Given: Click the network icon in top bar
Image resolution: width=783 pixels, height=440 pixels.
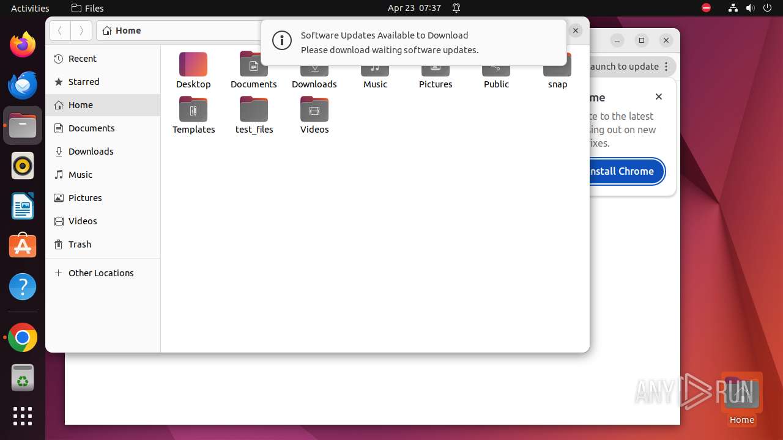Looking at the screenshot, I should pos(733,8).
